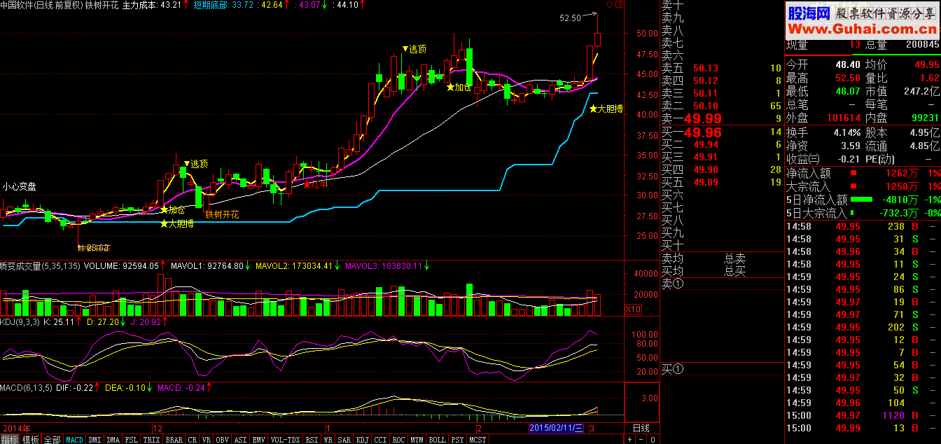Viewport: 941px width, 444px height.
Task: Open the 全部 tab
Action: point(52,439)
